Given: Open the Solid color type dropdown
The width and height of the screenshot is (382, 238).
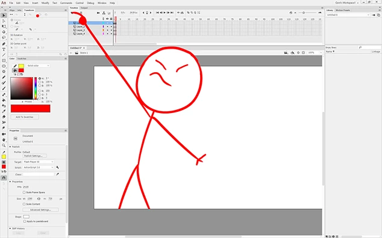Looking at the screenshot, I should [38, 66].
